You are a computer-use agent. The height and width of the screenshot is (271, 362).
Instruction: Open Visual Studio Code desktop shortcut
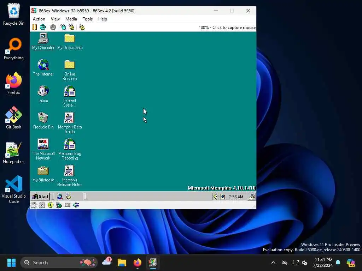(x=14, y=189)
